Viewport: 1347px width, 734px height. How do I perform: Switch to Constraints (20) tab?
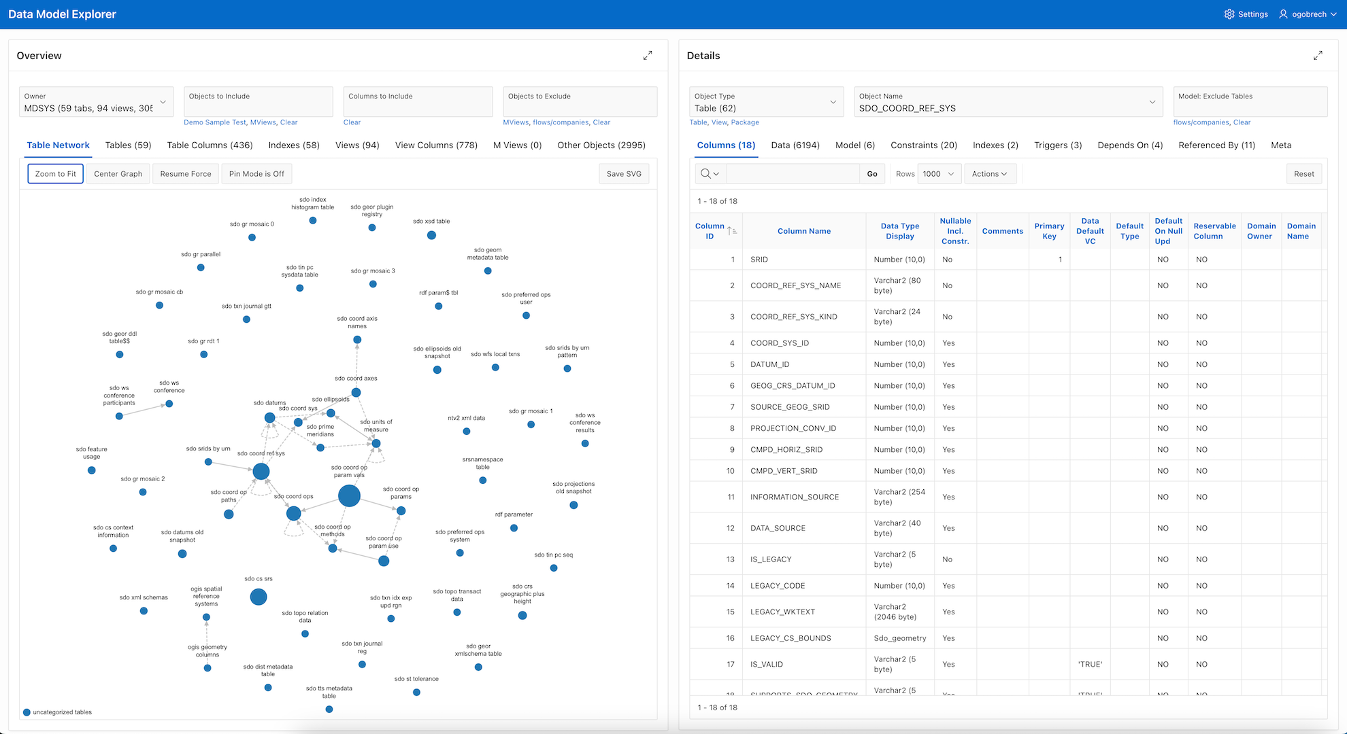point(923,145)
